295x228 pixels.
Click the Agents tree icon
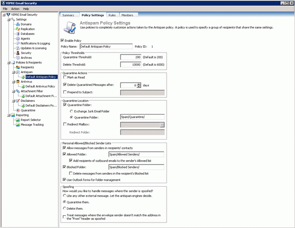tap(18, 38)
